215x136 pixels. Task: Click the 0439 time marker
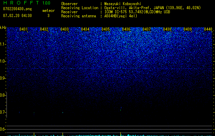(188, 29)
